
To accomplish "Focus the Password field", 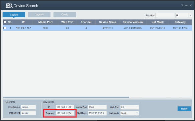I will click(x=28, y=113).
